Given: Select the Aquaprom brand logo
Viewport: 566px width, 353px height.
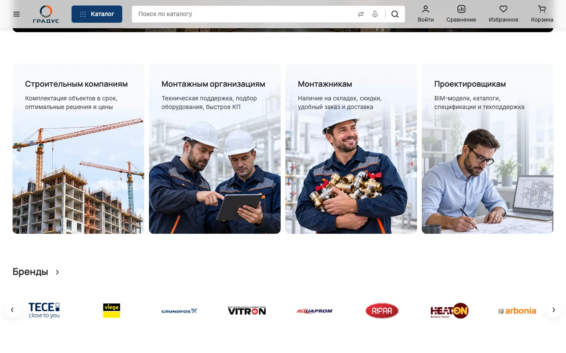Looking at the screenshot, I should tap(314, 311).
